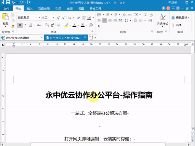
Task: Apply superscript with the R² icon
Action: [52, 25]
